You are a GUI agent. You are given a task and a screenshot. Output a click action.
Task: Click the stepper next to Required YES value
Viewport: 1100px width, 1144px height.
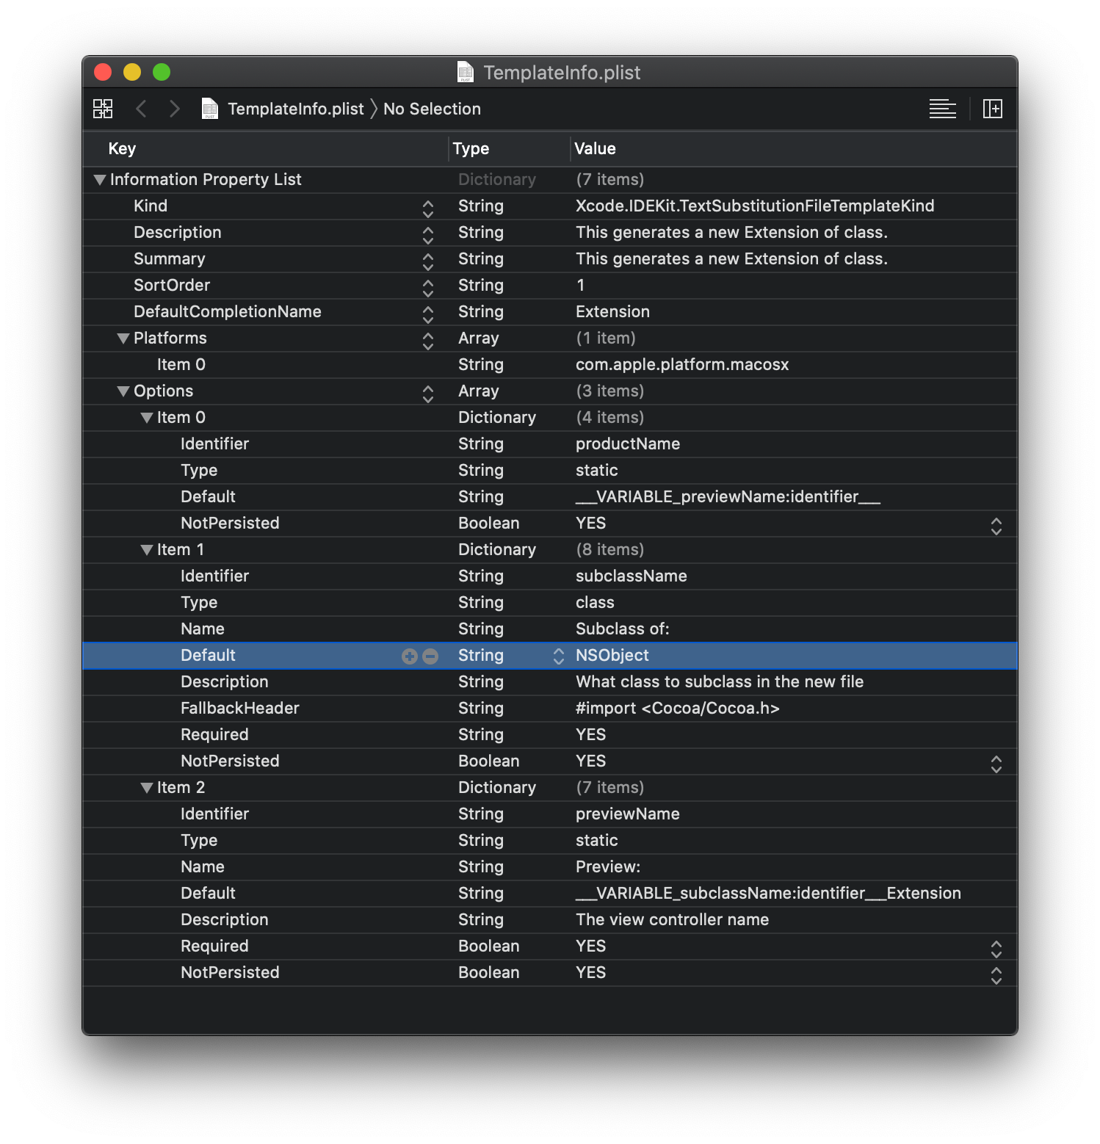[x=996, y=948]
